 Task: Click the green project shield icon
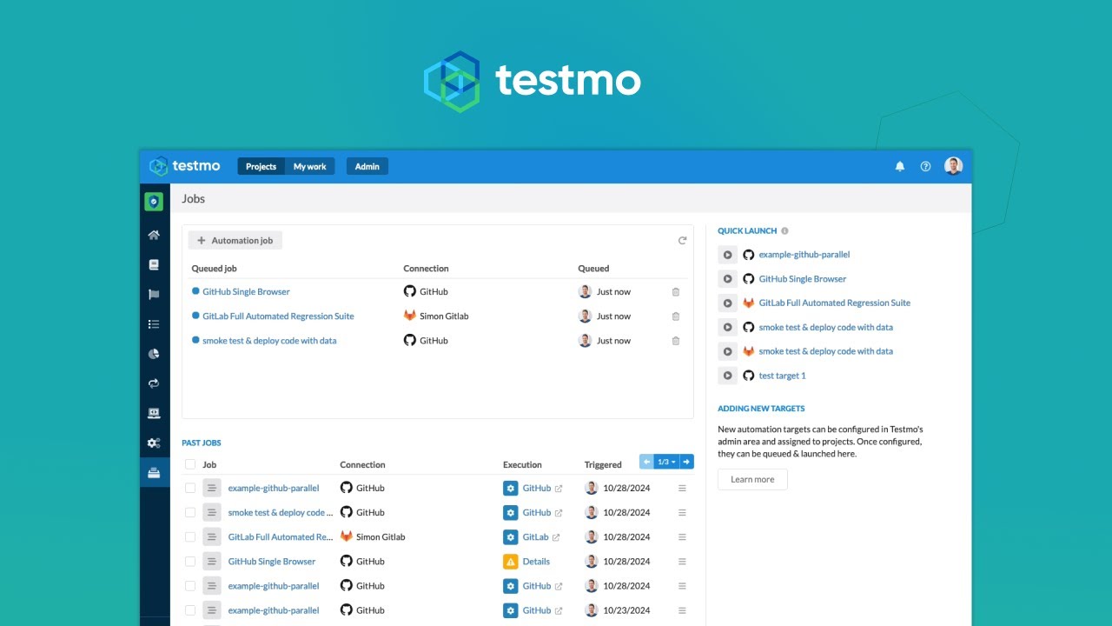(x=154, y=202)
